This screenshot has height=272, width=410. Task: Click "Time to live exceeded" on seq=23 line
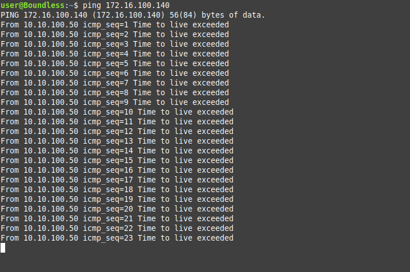coord(185,238)
